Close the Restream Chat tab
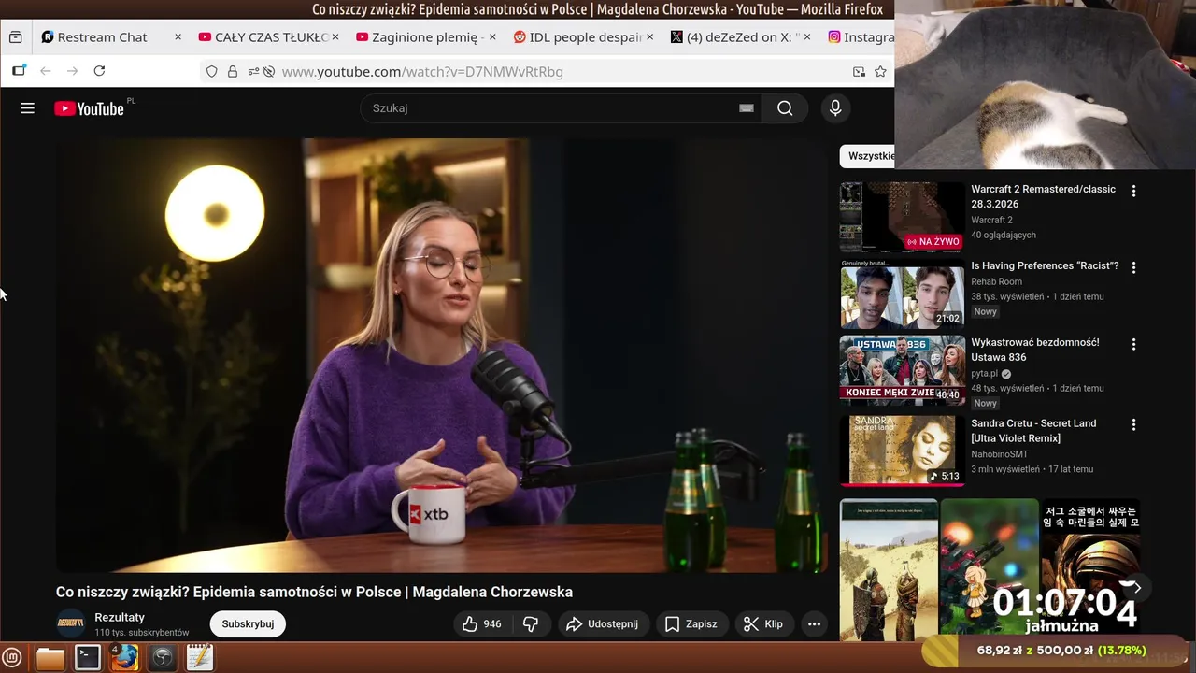Image resolution: width=1196 pixels, height=673 pixels. point(178,37)
